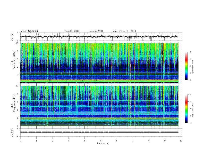Click time axis tick label "10"
This screenshot has width=204, height=158.
[181, 141]
